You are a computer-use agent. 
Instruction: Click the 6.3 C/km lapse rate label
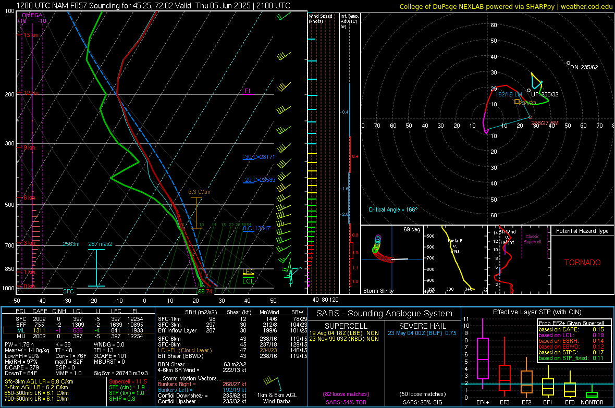coord(199,192)
